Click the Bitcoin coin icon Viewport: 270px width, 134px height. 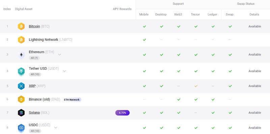[21, 26]
